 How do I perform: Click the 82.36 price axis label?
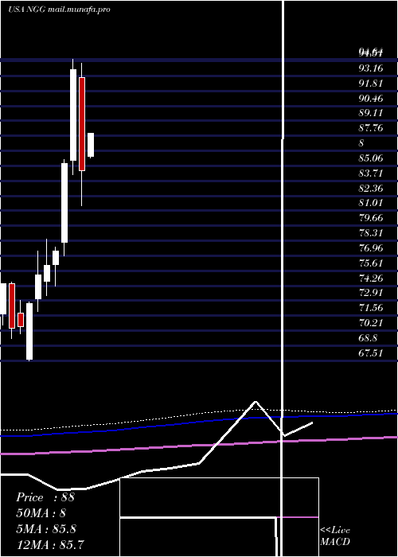(x=371, y=188)
